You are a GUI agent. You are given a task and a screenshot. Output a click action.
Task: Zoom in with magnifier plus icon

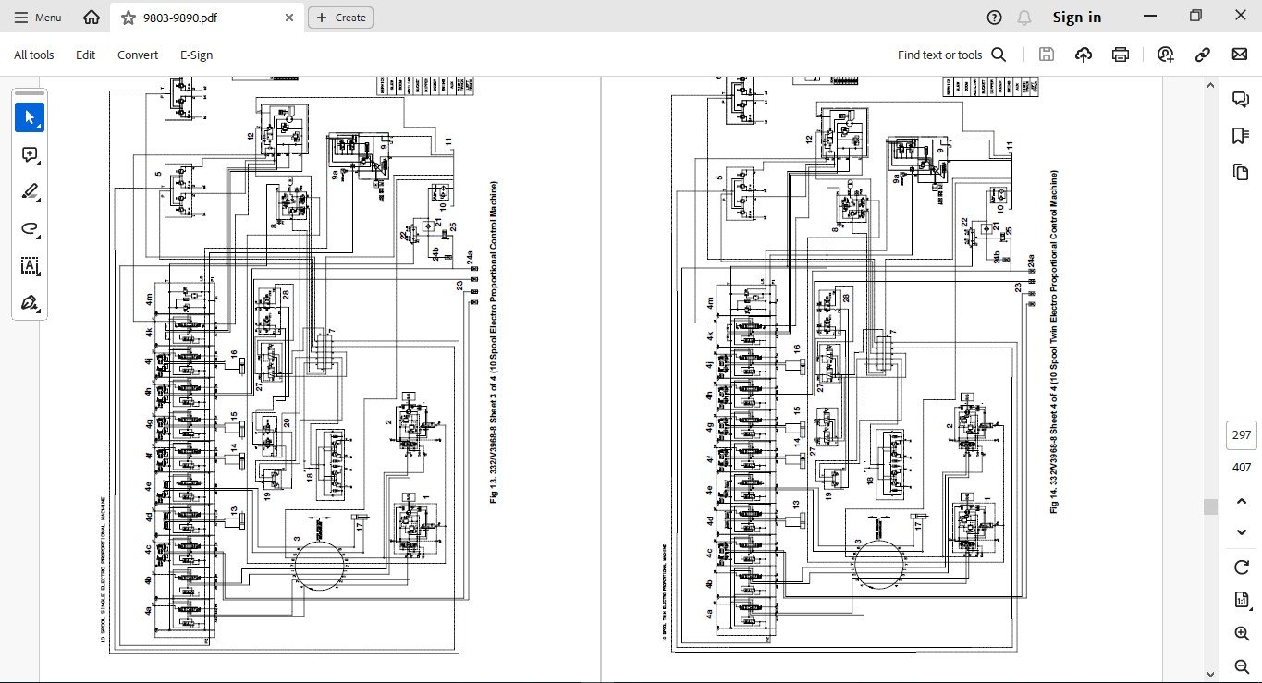pyautogui.click(x=1242, y=633)
